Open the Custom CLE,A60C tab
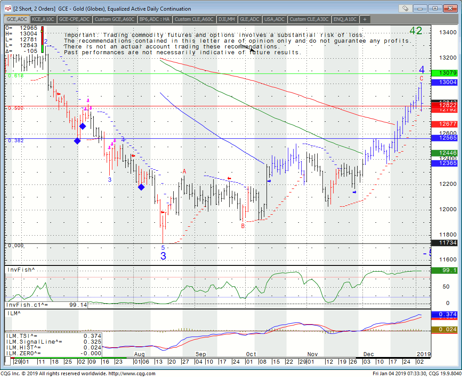Screen dimensions: 462x377 click(x=194, y=19)
